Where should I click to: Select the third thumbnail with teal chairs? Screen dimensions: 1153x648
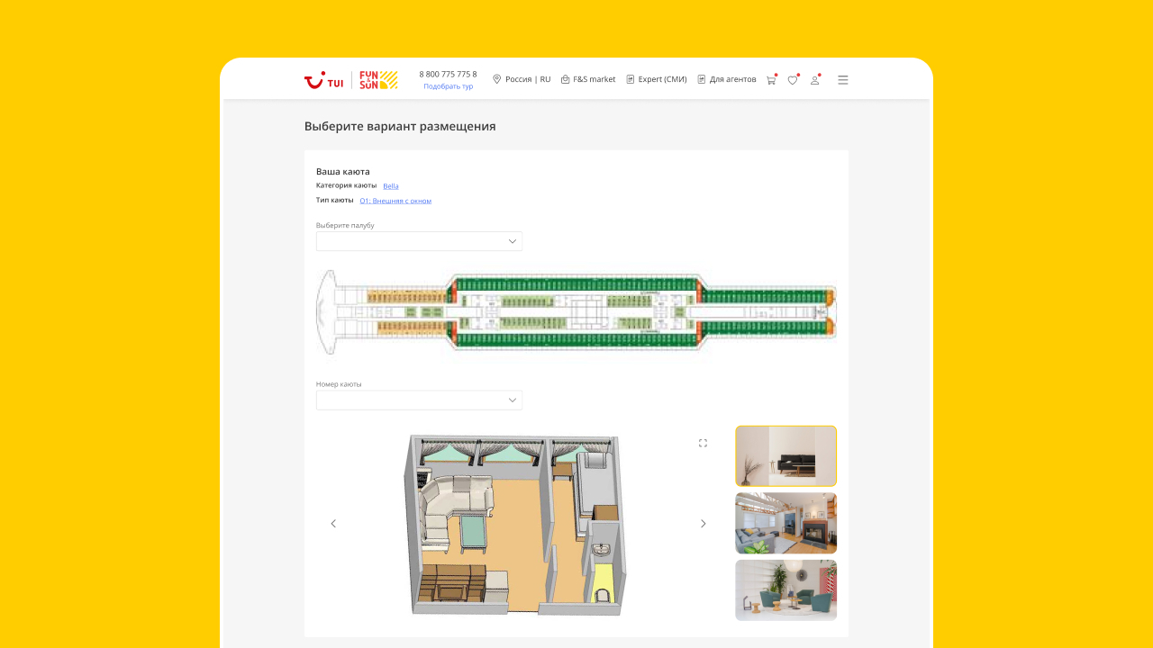click(x=786, y=590)
